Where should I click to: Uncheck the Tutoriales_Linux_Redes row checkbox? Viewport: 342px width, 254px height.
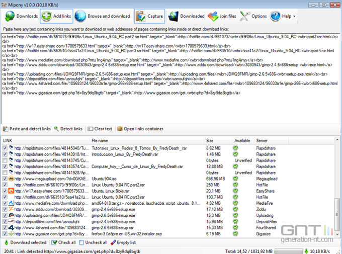pos(5,148)
